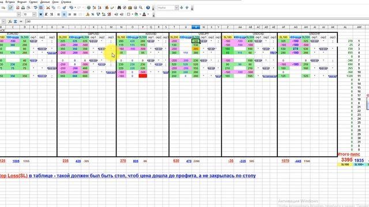Toggle justified alignment
This screenshot has width=369, height=207.
[75, 14]
